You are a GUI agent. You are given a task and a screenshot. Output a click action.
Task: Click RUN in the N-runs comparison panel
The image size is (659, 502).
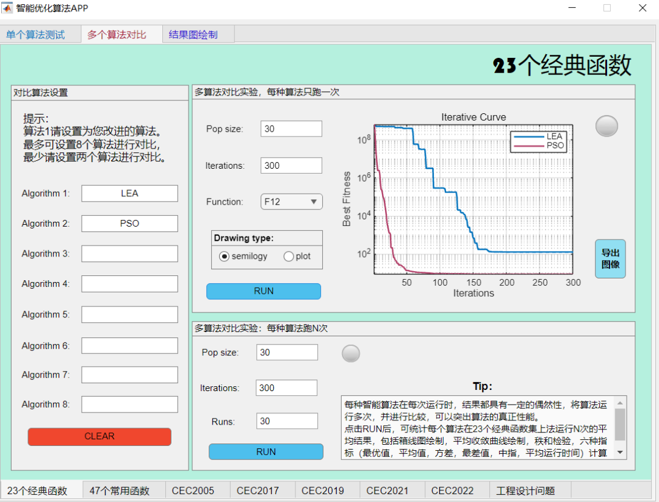pos(266,451)
